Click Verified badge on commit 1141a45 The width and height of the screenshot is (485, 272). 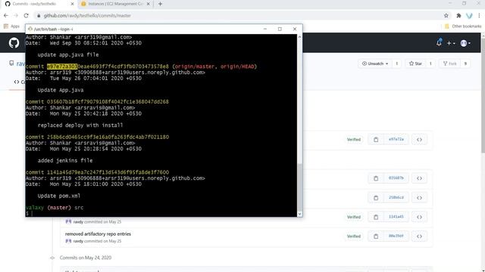tap(354, 217)
